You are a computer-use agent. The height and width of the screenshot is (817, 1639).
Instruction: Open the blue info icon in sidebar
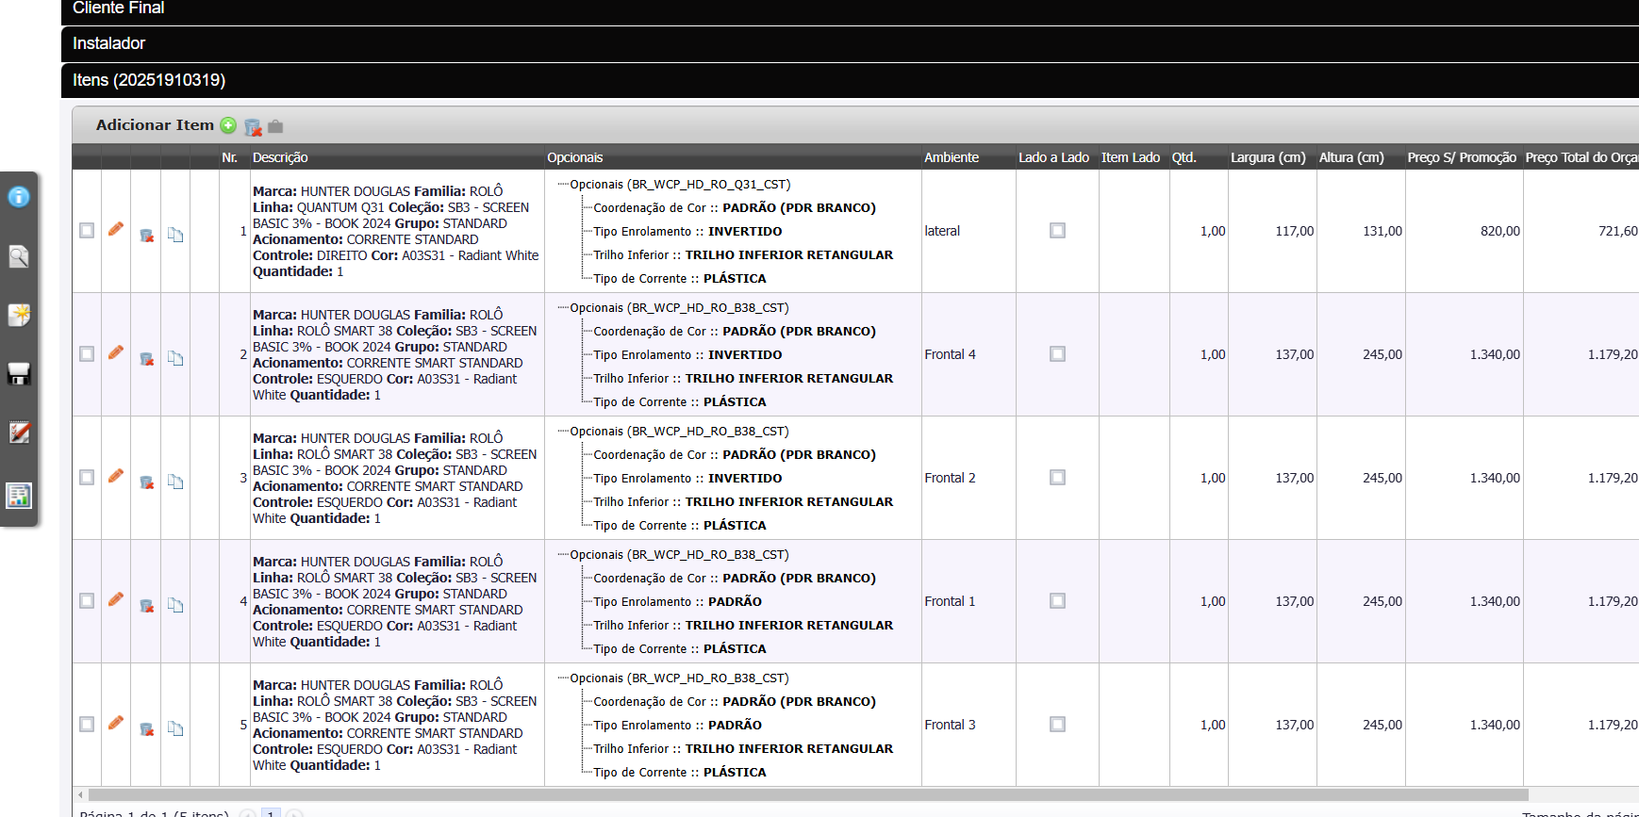point(19,197)
